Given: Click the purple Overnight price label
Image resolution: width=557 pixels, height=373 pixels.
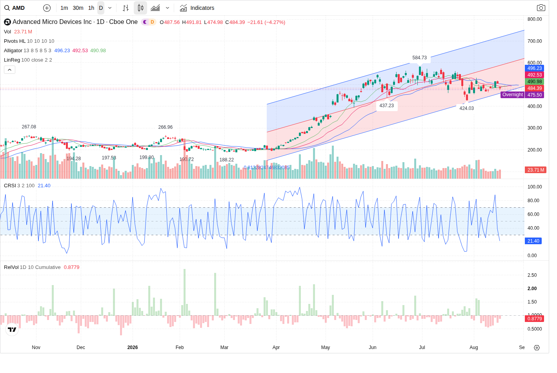Looking at the screenshot, I should click(512, 95).
